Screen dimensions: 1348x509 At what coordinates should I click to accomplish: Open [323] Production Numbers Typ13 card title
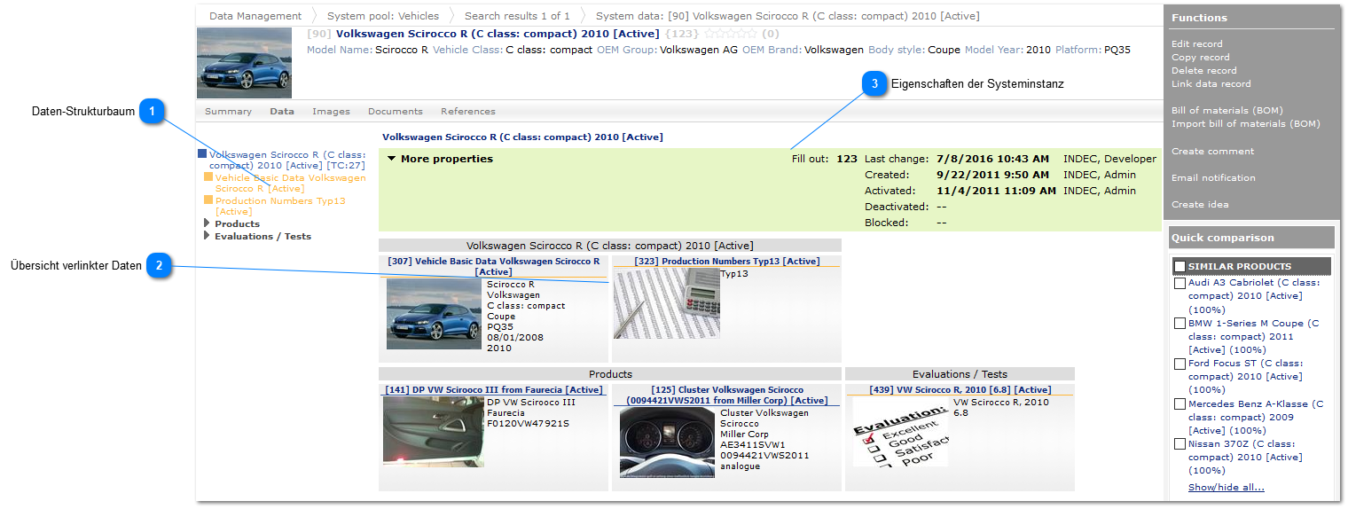[x=727, y=262]
